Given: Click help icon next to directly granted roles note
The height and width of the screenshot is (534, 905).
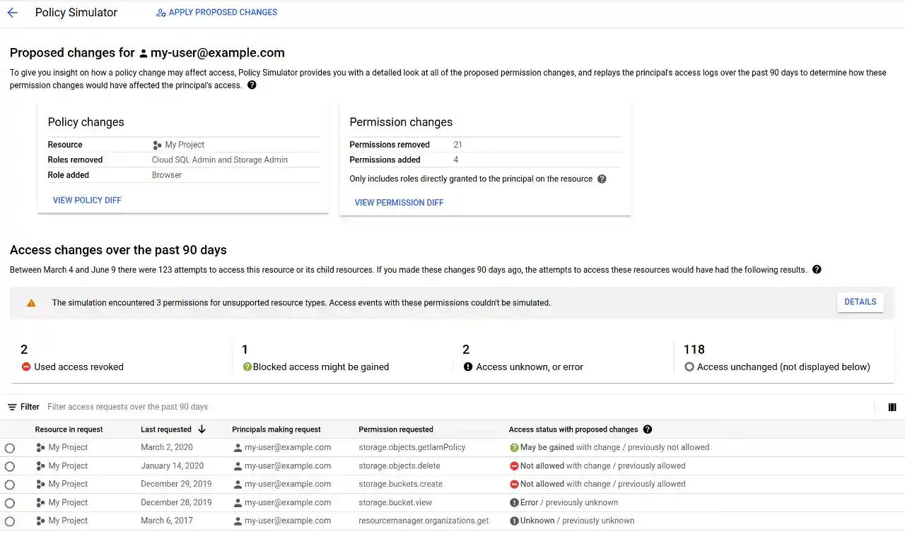Looking at the screenshot, I should (602, 179).
